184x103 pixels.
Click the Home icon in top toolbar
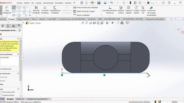point(82,3)
